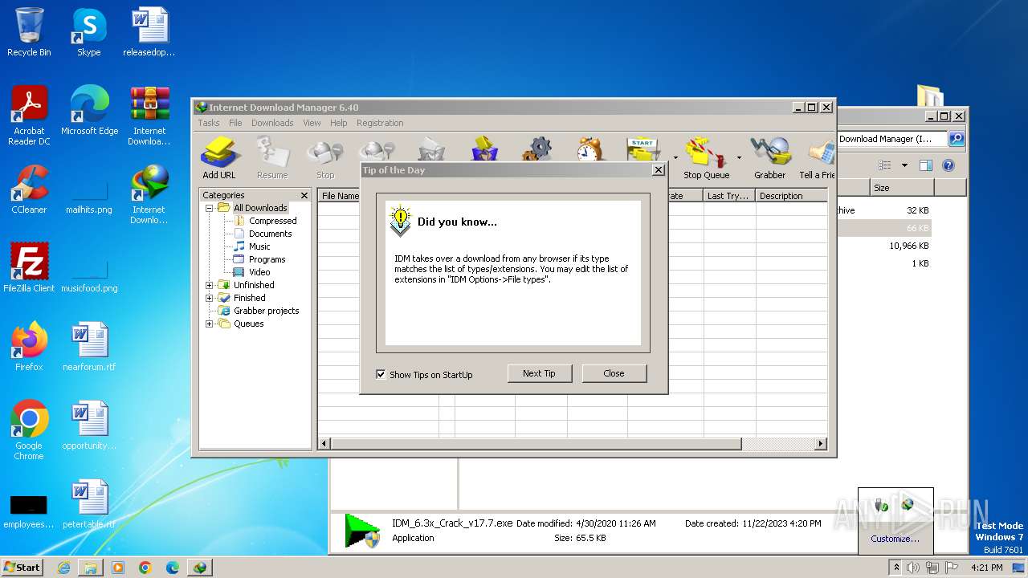Open the Grabber tool
This screenshot has height=578, width=1028.
769,157
